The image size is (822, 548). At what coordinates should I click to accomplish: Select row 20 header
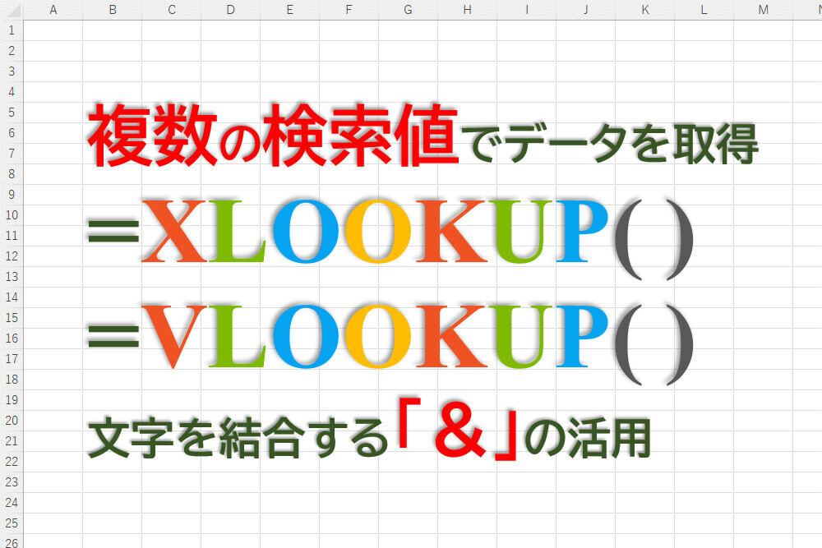point(12,420)
